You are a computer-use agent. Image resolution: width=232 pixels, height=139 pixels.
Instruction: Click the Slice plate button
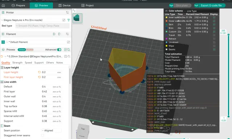[182, 5]
